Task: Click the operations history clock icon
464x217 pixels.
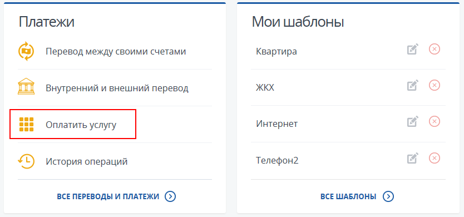Action: [x=26, y=162]
